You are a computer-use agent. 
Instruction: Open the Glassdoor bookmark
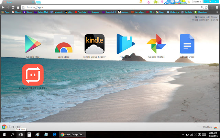(201, 12)
